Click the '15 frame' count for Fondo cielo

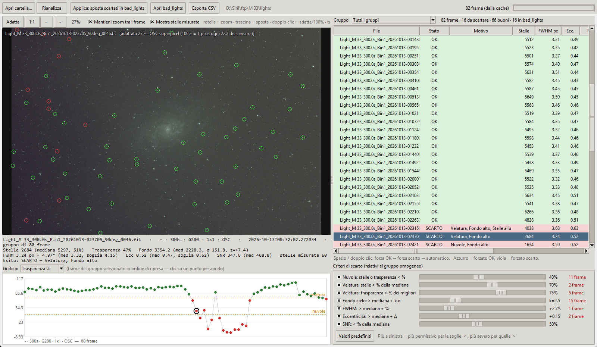click(x=577, y=301)
